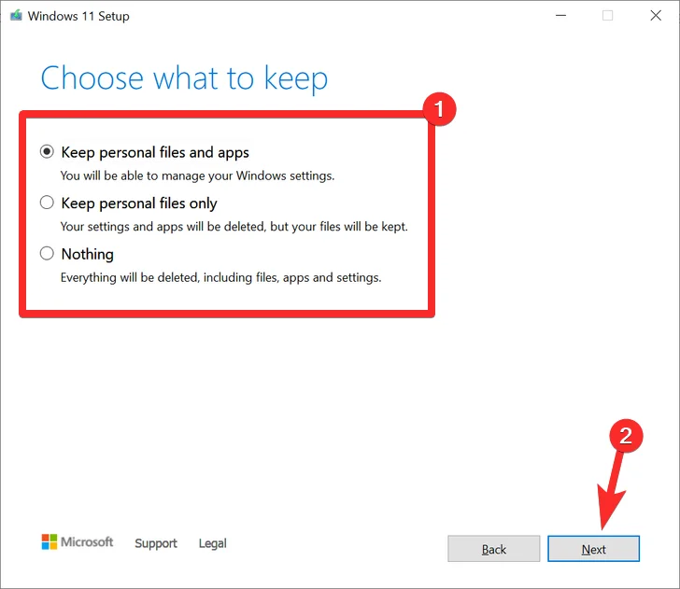Image resolution: width=680 pixels, height=589 pixels.
Task: Open the Legal link
Action: [213, 543]
